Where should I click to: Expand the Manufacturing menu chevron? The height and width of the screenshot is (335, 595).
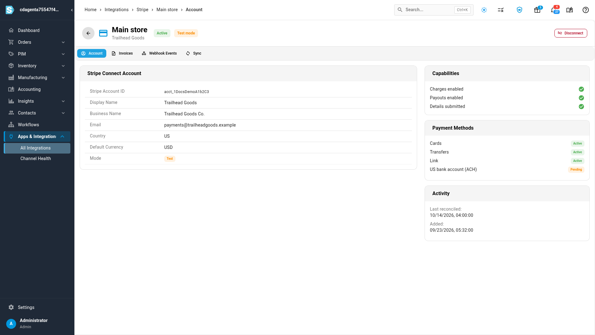point(63,78)
